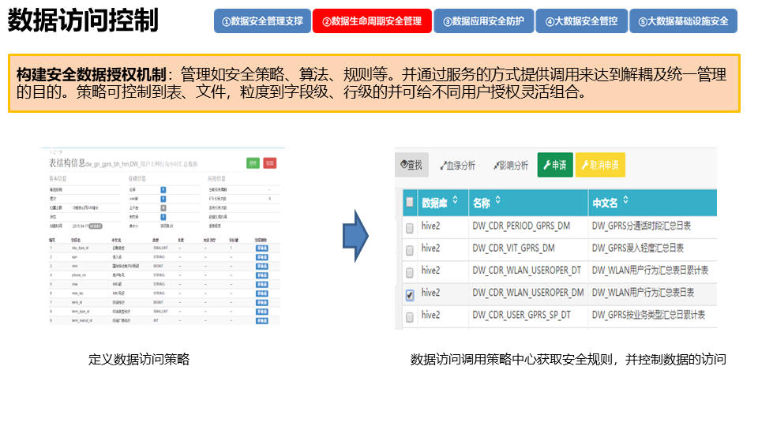
Task: Open the ⑤大数据基础设施安全 tab
Action: point(684,21)
